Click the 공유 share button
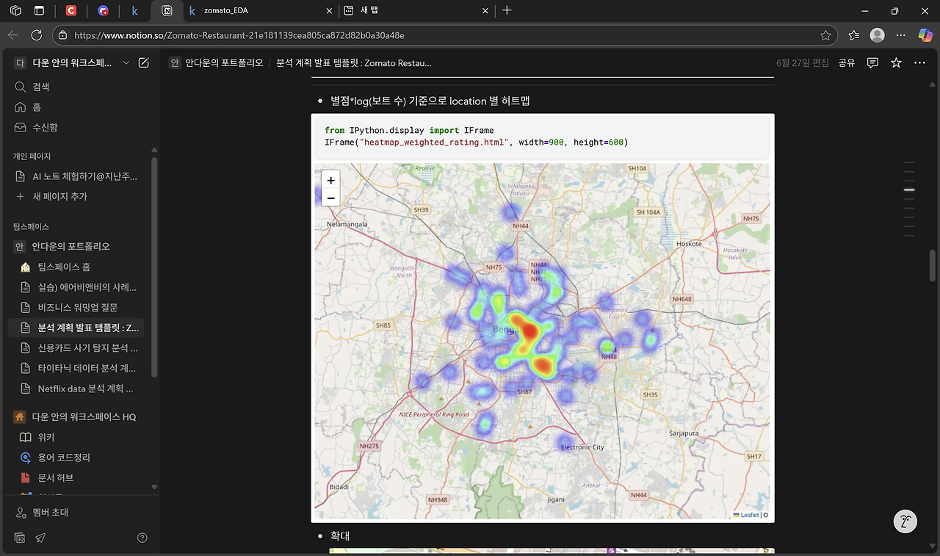Screen dimensions: 940x556 point(847,63)
